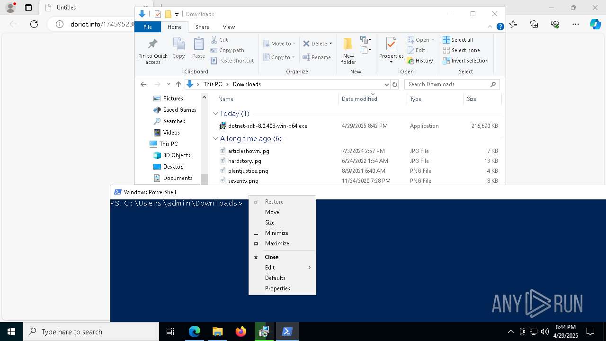Viewport: 606px width, 341px height.
Task: Collapse the Today (1) group
Action: [215, 114]
